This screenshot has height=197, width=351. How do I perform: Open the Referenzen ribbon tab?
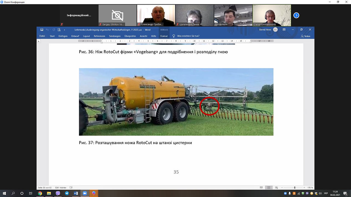pyautogui.click(x=99, y=36)
